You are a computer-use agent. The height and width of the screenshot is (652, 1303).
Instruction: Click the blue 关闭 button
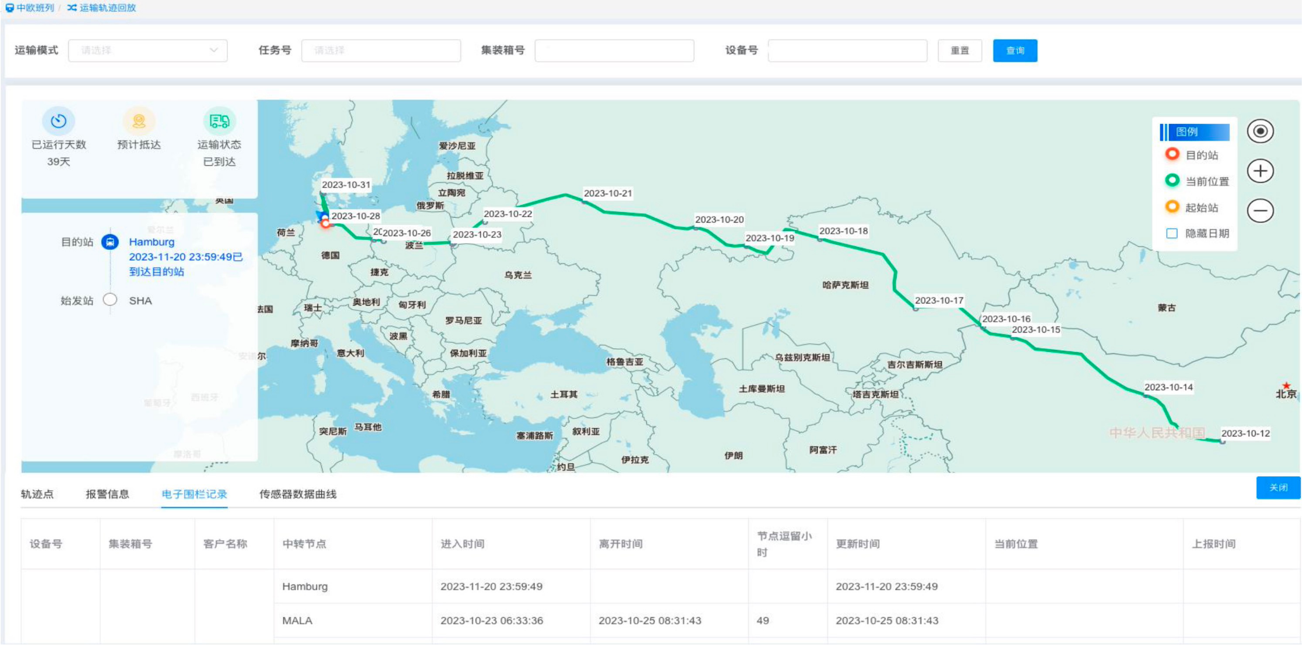pos(1278,488)
